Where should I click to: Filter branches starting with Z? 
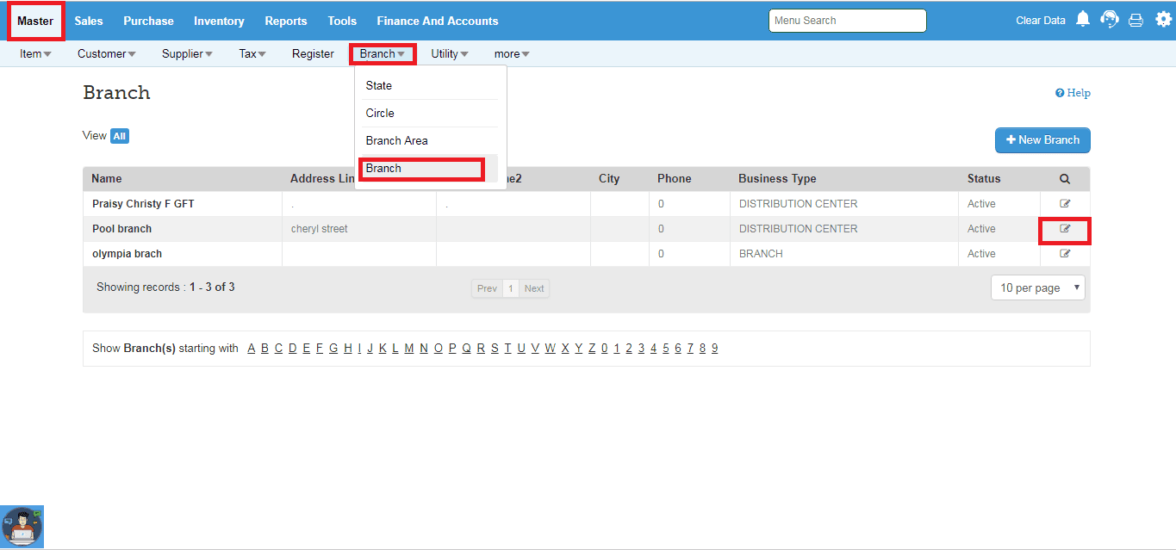[x=591, y=349]
